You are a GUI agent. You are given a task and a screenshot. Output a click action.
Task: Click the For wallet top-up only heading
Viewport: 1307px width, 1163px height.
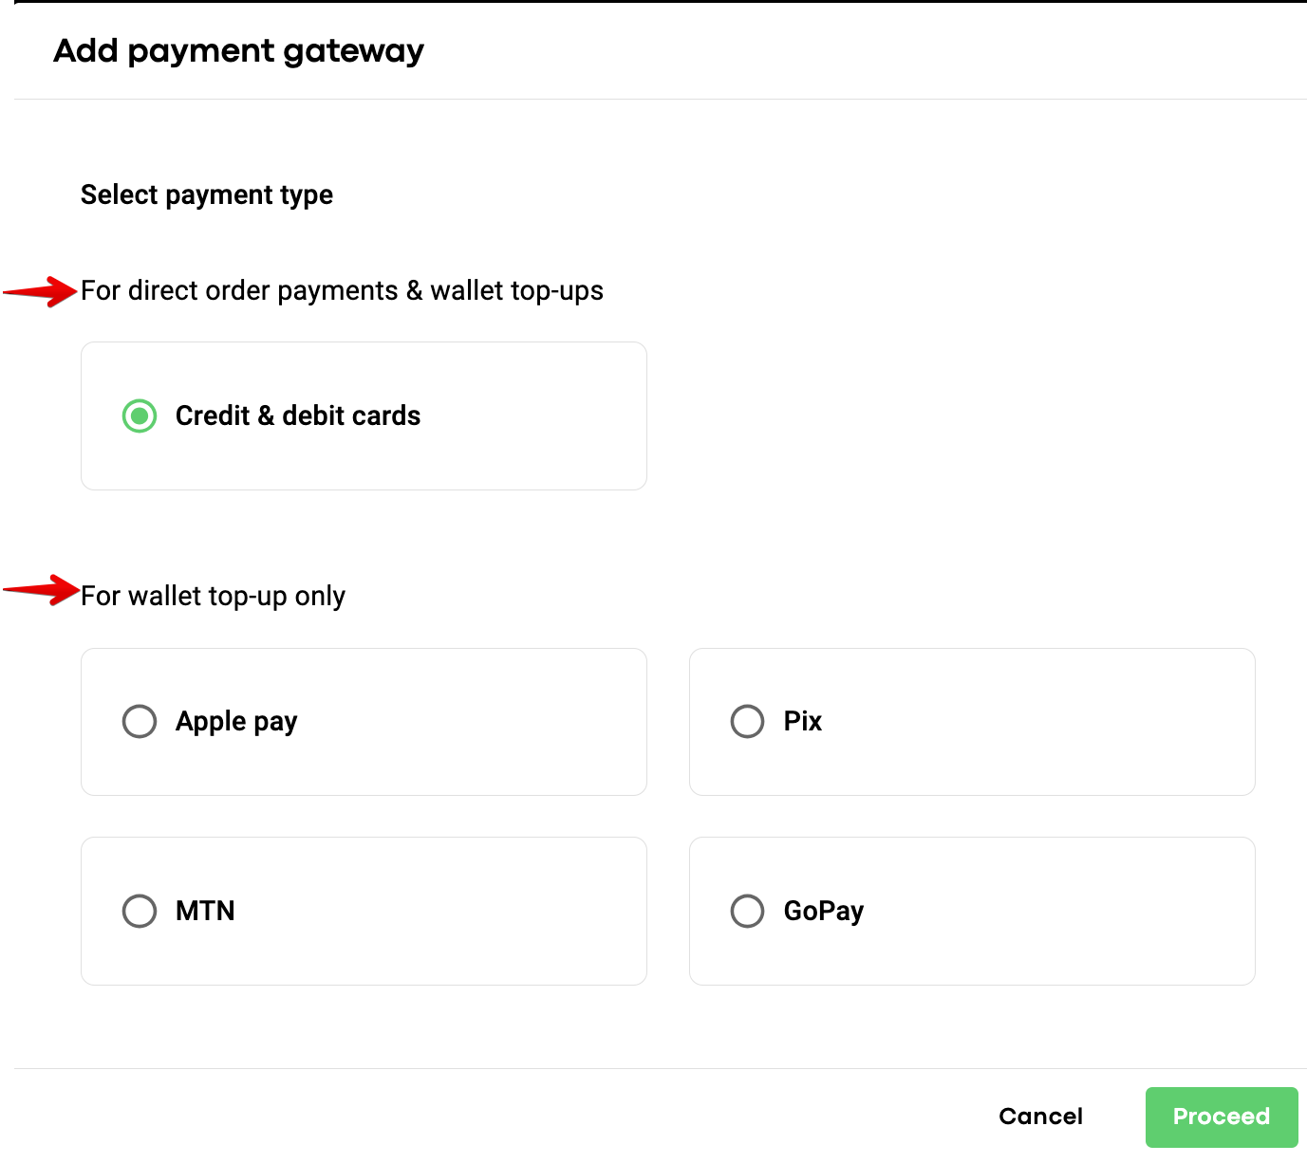pyautogui.click(x=213, y=596)
